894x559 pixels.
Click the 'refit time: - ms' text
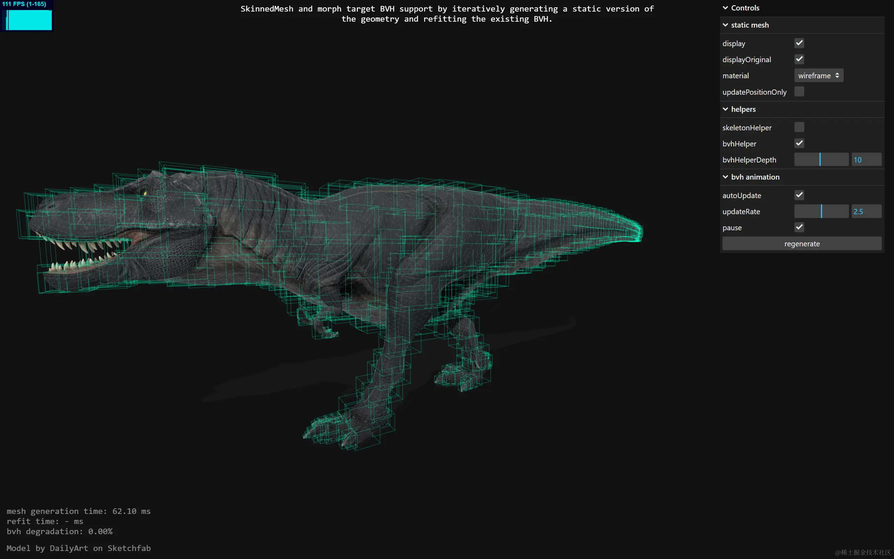(45, 521)
